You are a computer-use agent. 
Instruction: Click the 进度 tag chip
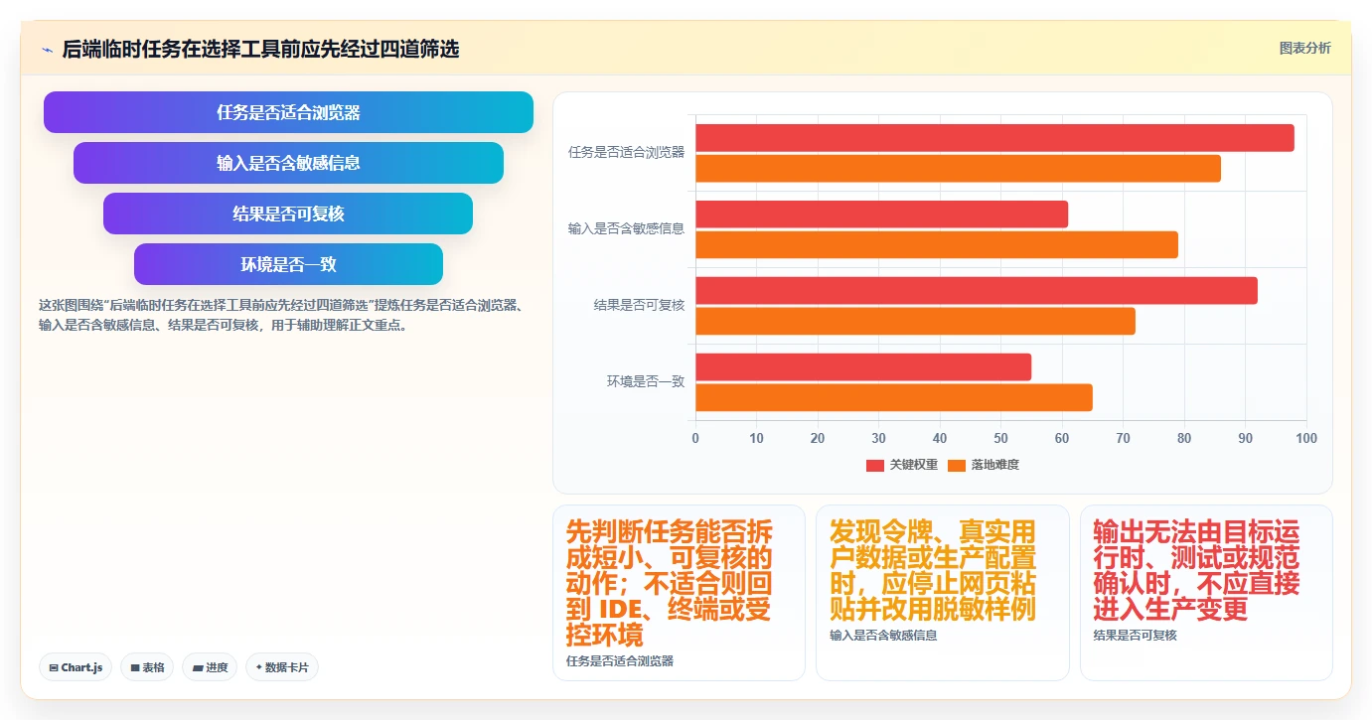(x=210, y=667)
